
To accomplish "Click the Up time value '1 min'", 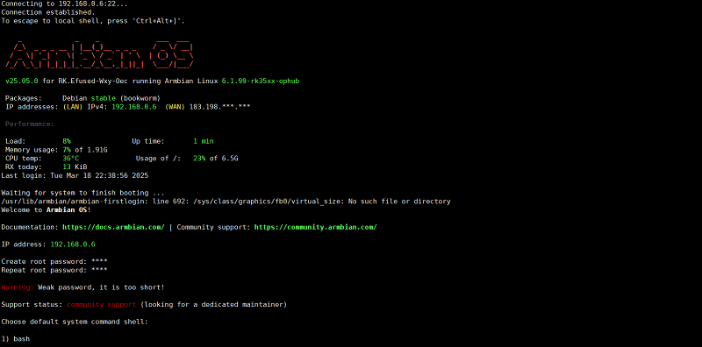I will tap(204, 141).
